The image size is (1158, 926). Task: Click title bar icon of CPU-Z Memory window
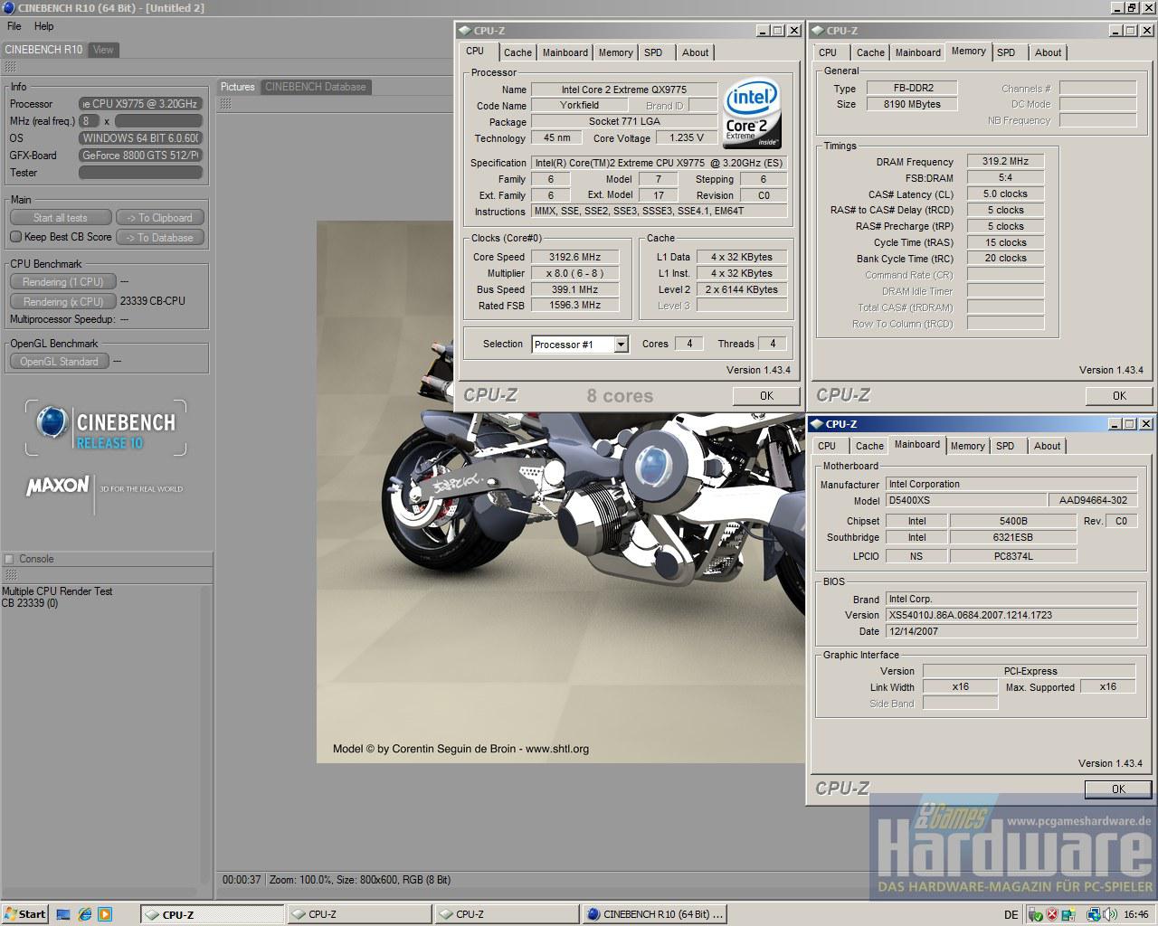click(816, 30)
